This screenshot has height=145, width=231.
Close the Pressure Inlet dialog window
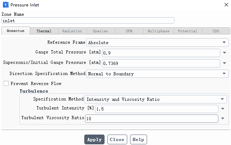226,5
